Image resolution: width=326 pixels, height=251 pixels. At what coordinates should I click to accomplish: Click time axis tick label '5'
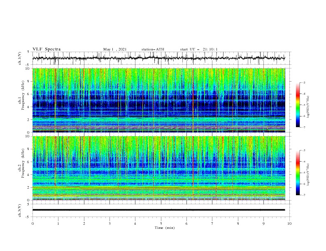coord(161,224)
